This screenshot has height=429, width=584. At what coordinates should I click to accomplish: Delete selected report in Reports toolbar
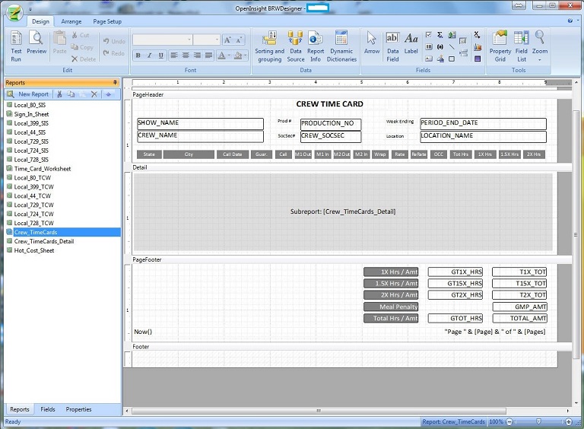94,94
